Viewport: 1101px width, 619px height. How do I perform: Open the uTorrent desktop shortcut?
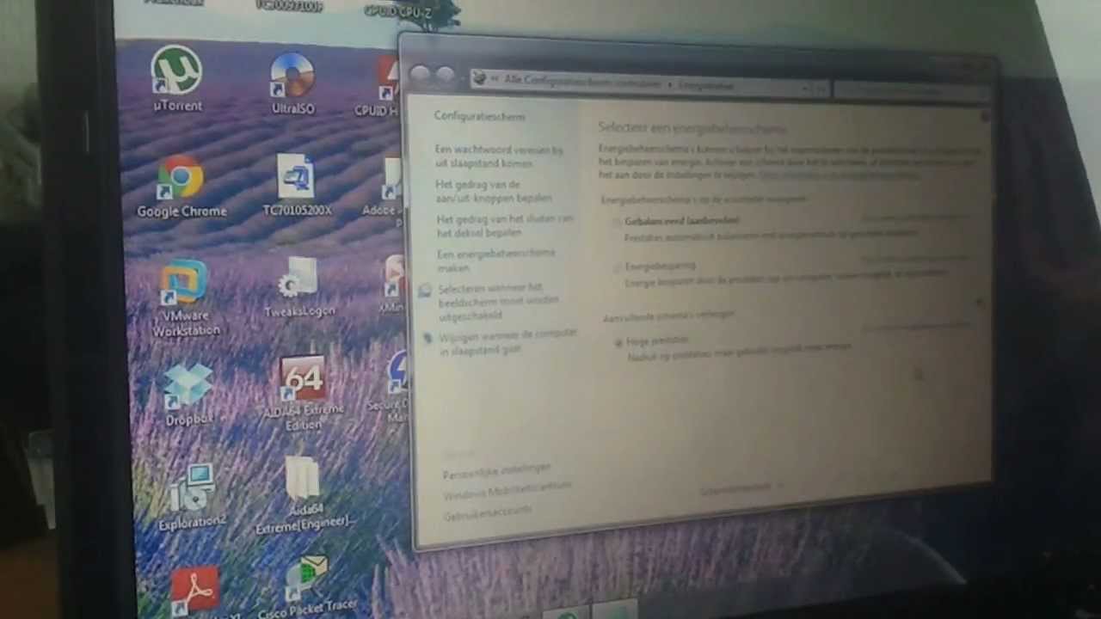[x=176, y=77]
